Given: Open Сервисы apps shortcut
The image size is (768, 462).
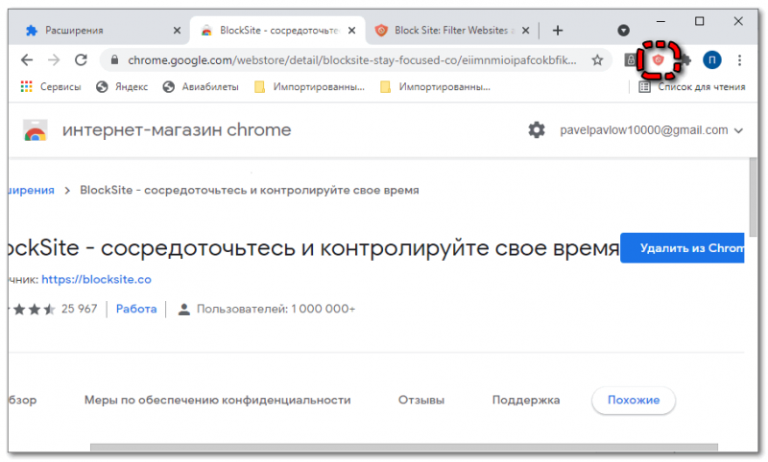Looking at the screenshot, I should (51, 87).
